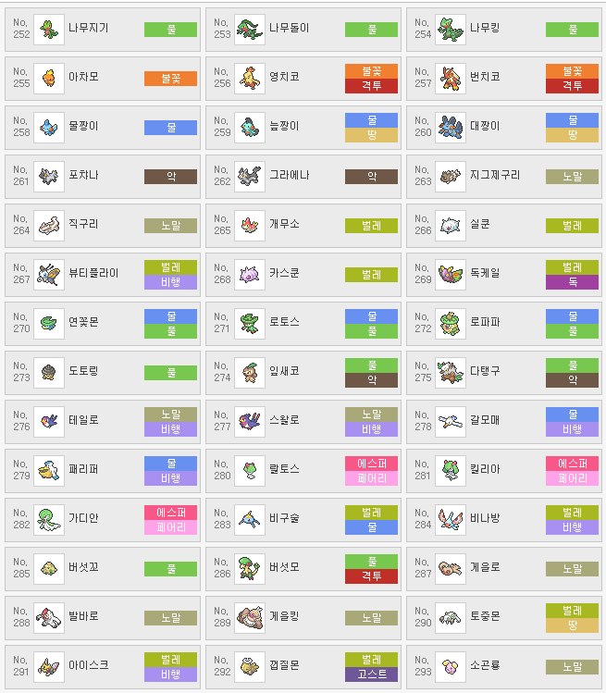Click the 악 type badge for 포챠나
Screen dimensions: 606x693
pyautogui.click(x=170, y=177)
